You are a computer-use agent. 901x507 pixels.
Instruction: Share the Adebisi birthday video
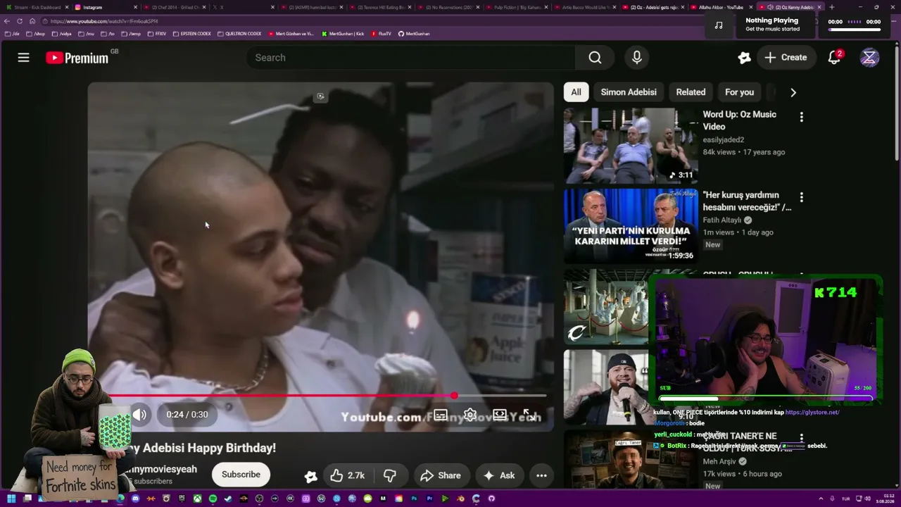pos(441,475)
